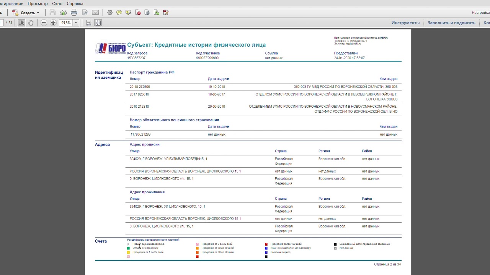This screenshot has height=275, width=490.
Task: Click the 'Паспорт гражданина РФ' heading
Action: coord(152,72)
